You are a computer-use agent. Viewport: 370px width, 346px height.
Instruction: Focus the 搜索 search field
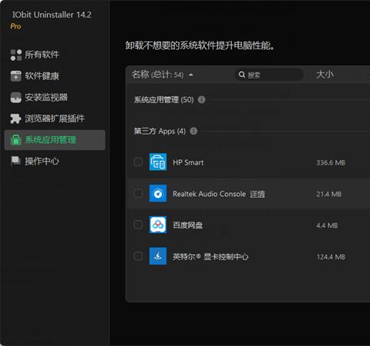pos(268,75)
